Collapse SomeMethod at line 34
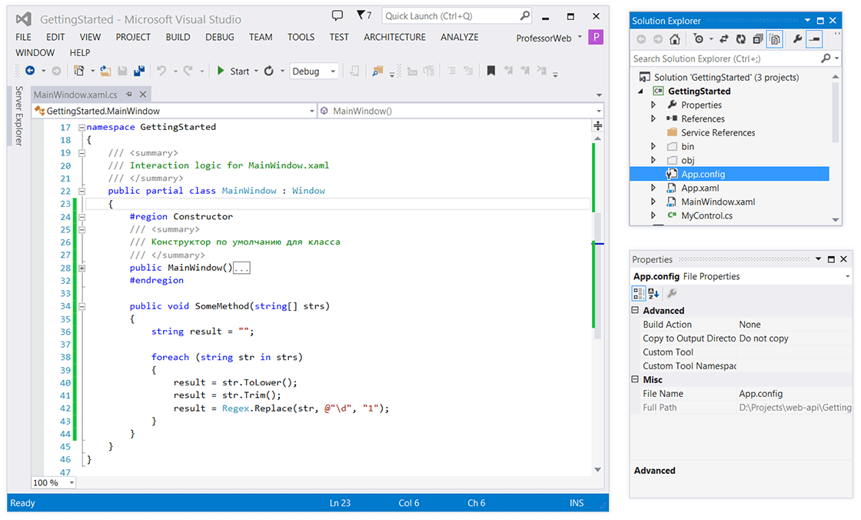 click(81, 307)
